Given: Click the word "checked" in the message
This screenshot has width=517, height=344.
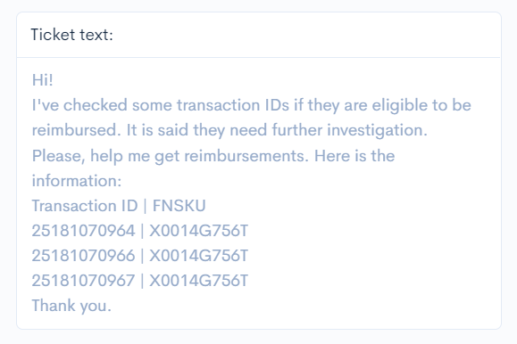Looking at the screenshot, I should [96, 105].
